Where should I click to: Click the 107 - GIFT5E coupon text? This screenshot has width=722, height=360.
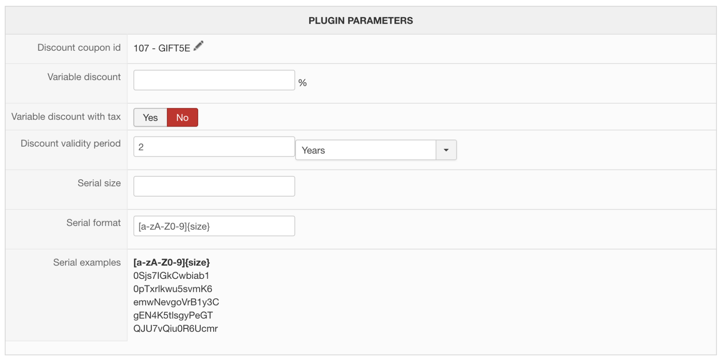pyautogui.click(x=162, y=48)
